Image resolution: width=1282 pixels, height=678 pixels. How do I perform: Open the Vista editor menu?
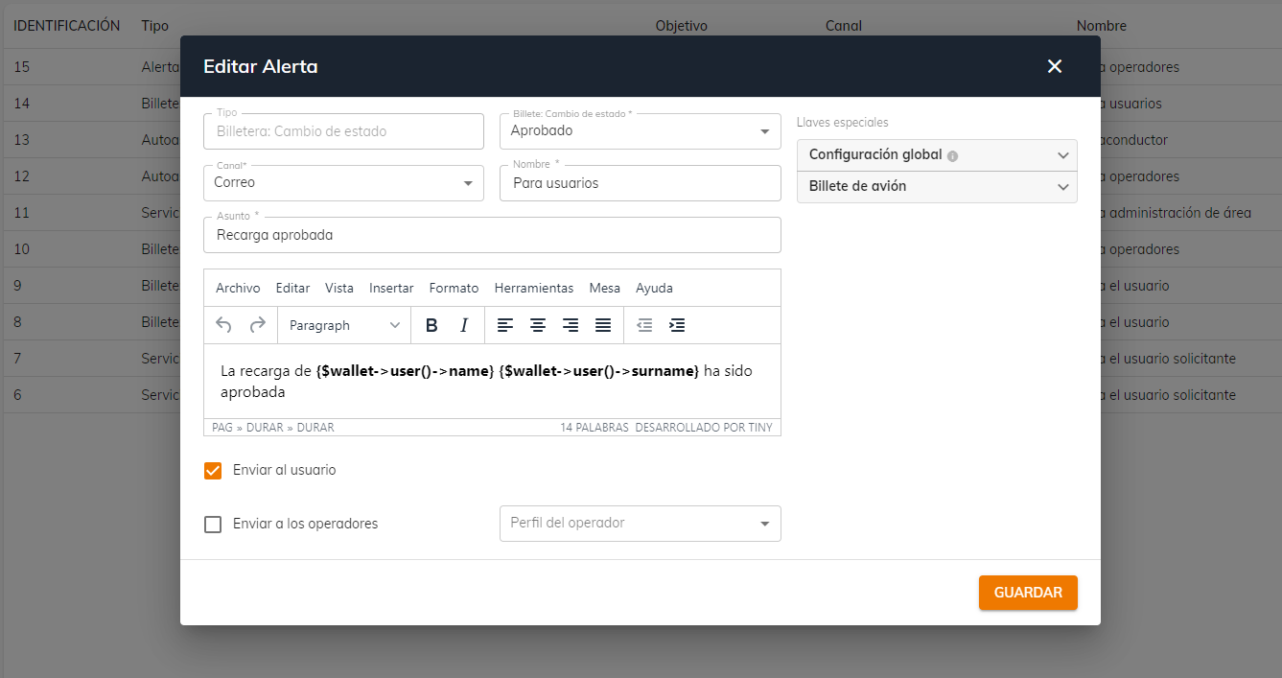tap(339, 288)
